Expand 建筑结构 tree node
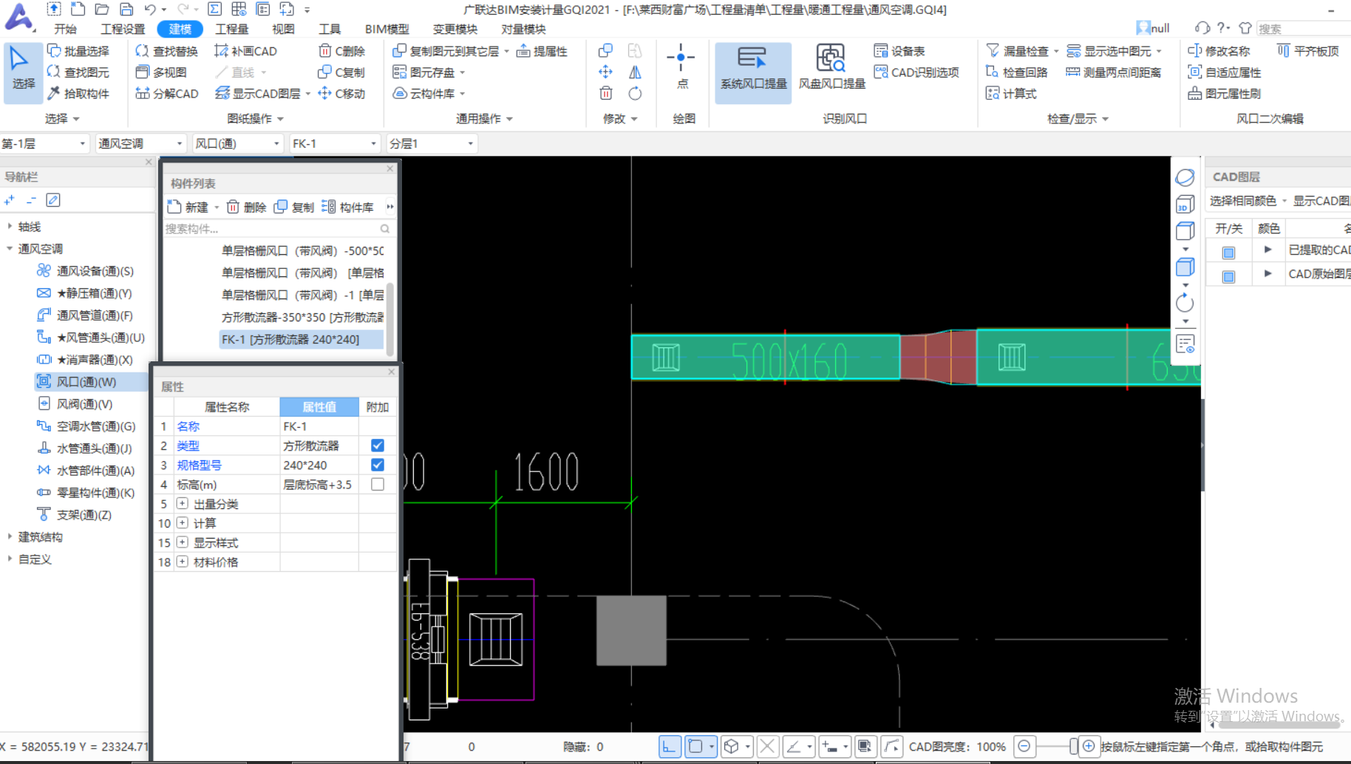 pos(10,537)
